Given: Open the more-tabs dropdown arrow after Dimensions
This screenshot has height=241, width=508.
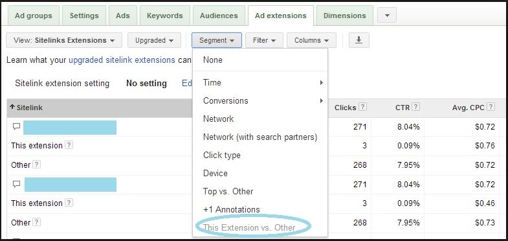Looking at the screenshot, I should pyautogui.click(x=387, y=16).
